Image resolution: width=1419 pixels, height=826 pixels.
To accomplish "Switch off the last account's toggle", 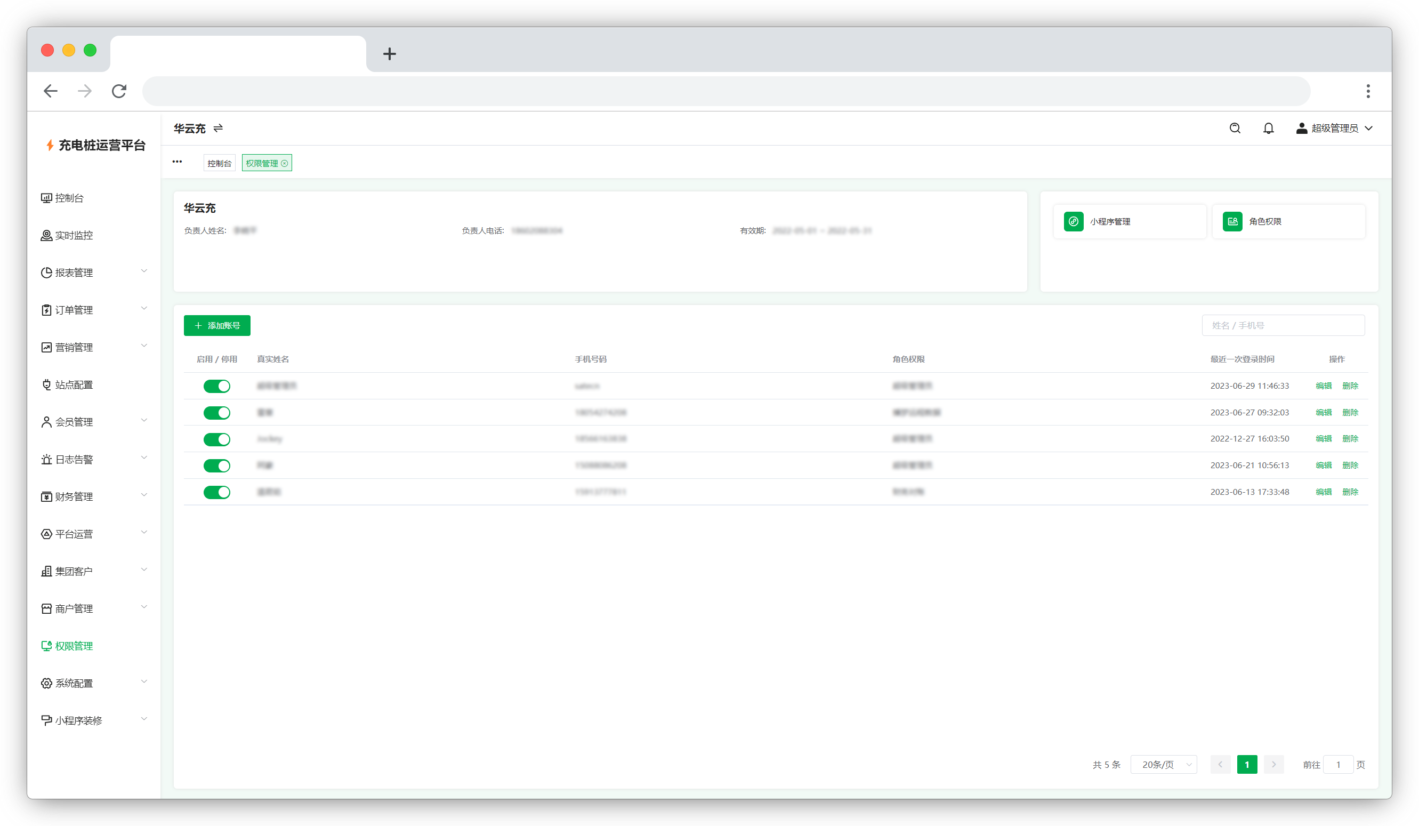I will [x=217, y=492].
